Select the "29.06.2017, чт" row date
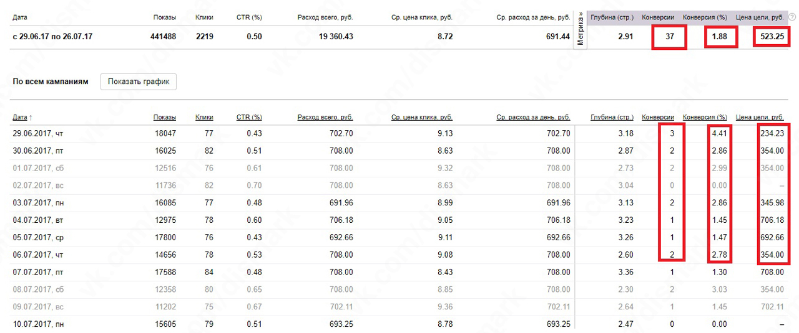Screen dimensions: 799x333 pyautogui.click(x=37, y=133)
